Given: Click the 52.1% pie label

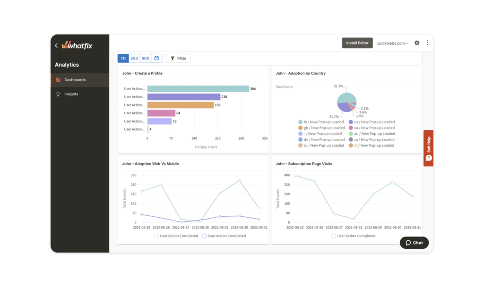Looking at the screenshot, I should click(x=338, y=86).
